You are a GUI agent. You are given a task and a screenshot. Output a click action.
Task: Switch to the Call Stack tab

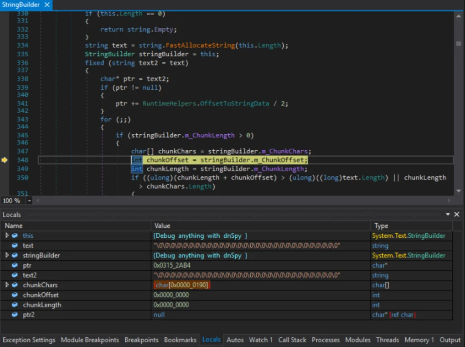click(x=292, y=340)
